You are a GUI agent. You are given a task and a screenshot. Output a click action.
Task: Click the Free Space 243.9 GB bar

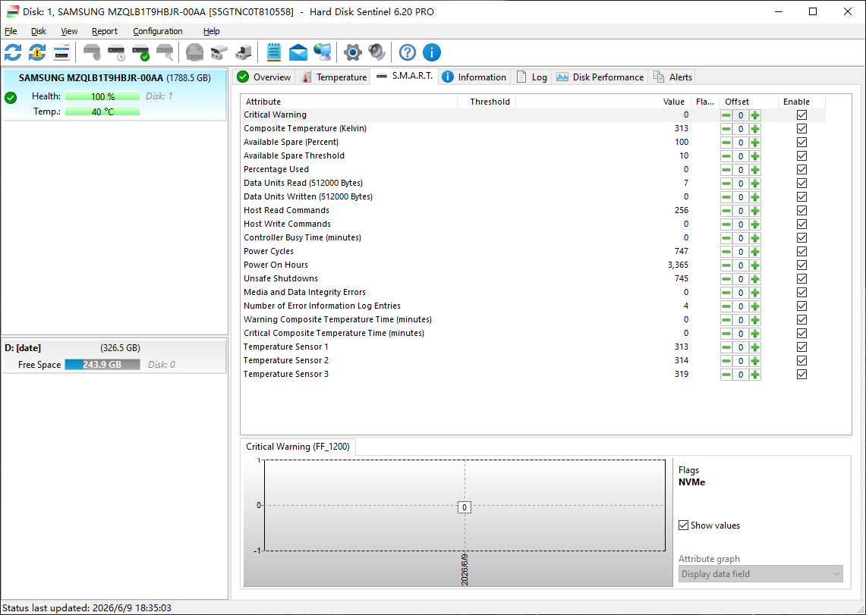pyautogui.click(x=102, y=365)
